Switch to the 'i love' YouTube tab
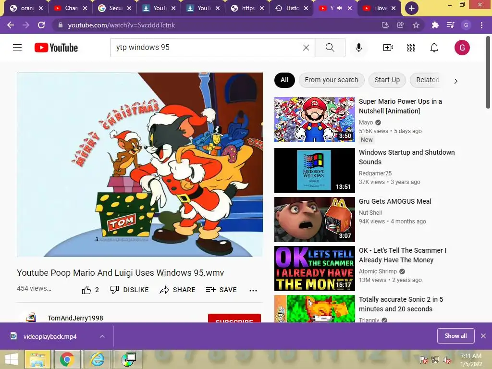Image resolution: width=492 pixels, height=369 pixels. 379,8
